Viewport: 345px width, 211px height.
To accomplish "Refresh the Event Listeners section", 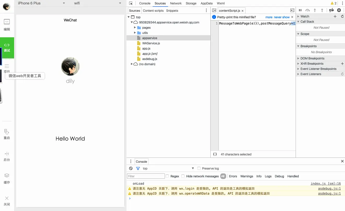I will point(342,74).
